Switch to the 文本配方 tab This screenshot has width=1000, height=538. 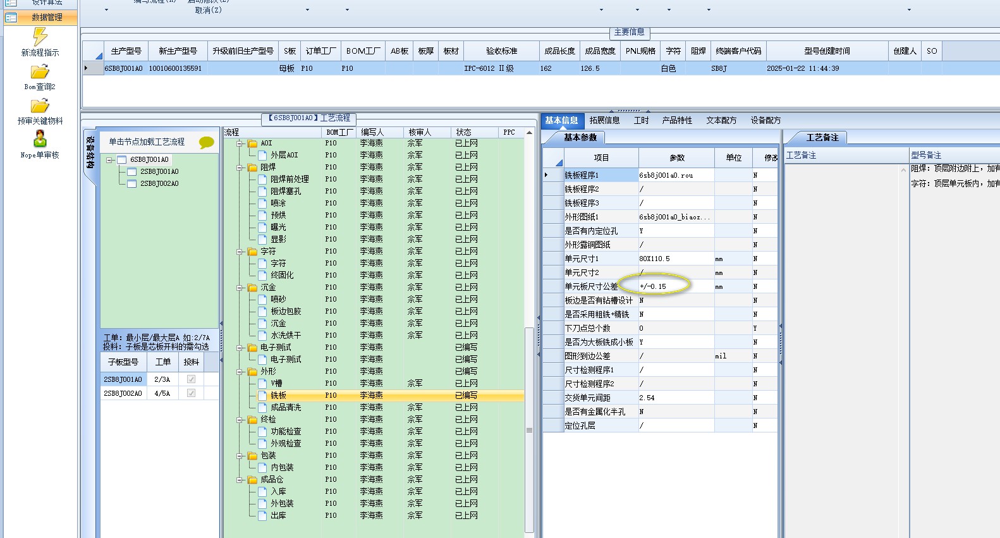pyautogui.click(x=721, y=120)
